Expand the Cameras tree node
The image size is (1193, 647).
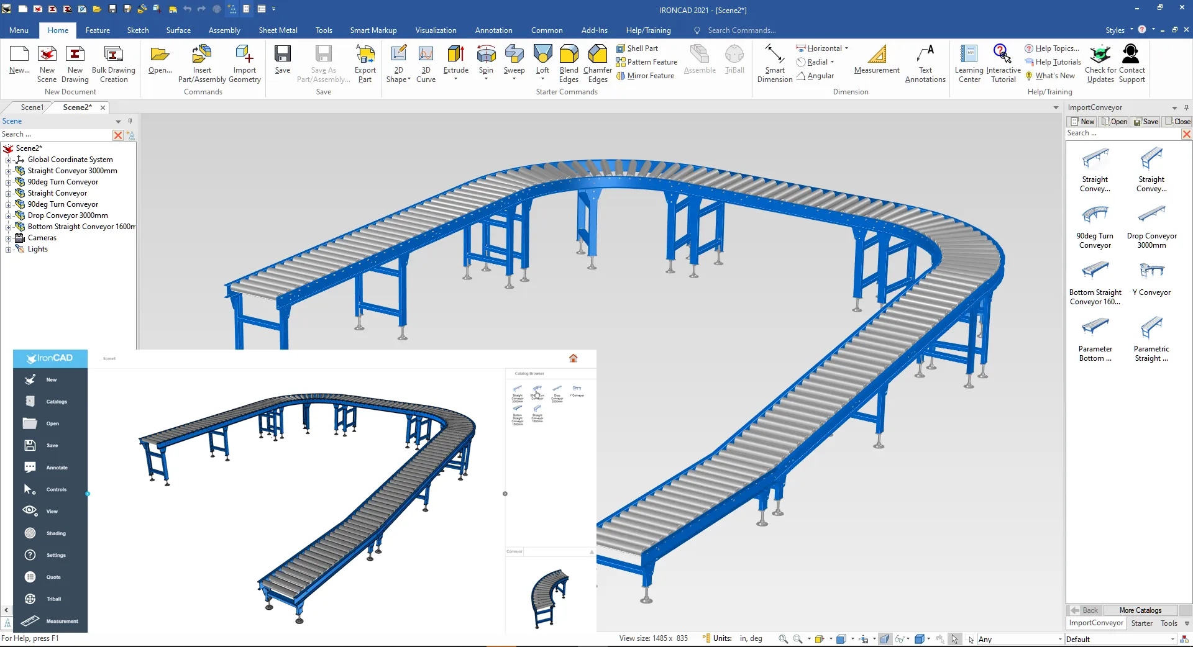pos(9,238)
